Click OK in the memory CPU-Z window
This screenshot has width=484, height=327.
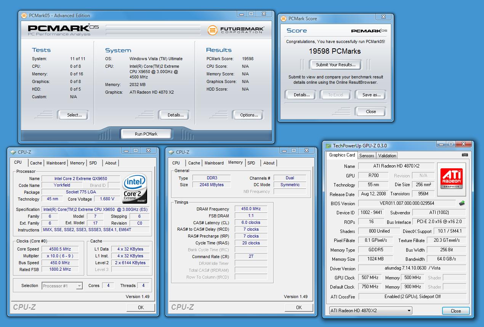(x=299, y=307)
